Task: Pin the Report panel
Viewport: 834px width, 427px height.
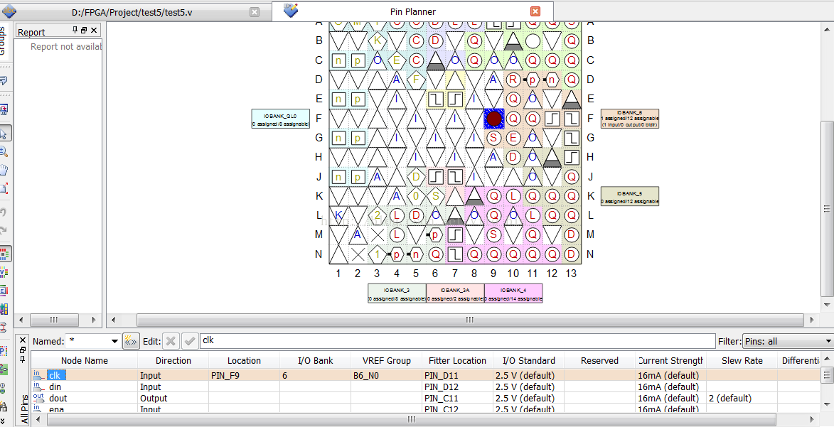Action: point(75,31)
